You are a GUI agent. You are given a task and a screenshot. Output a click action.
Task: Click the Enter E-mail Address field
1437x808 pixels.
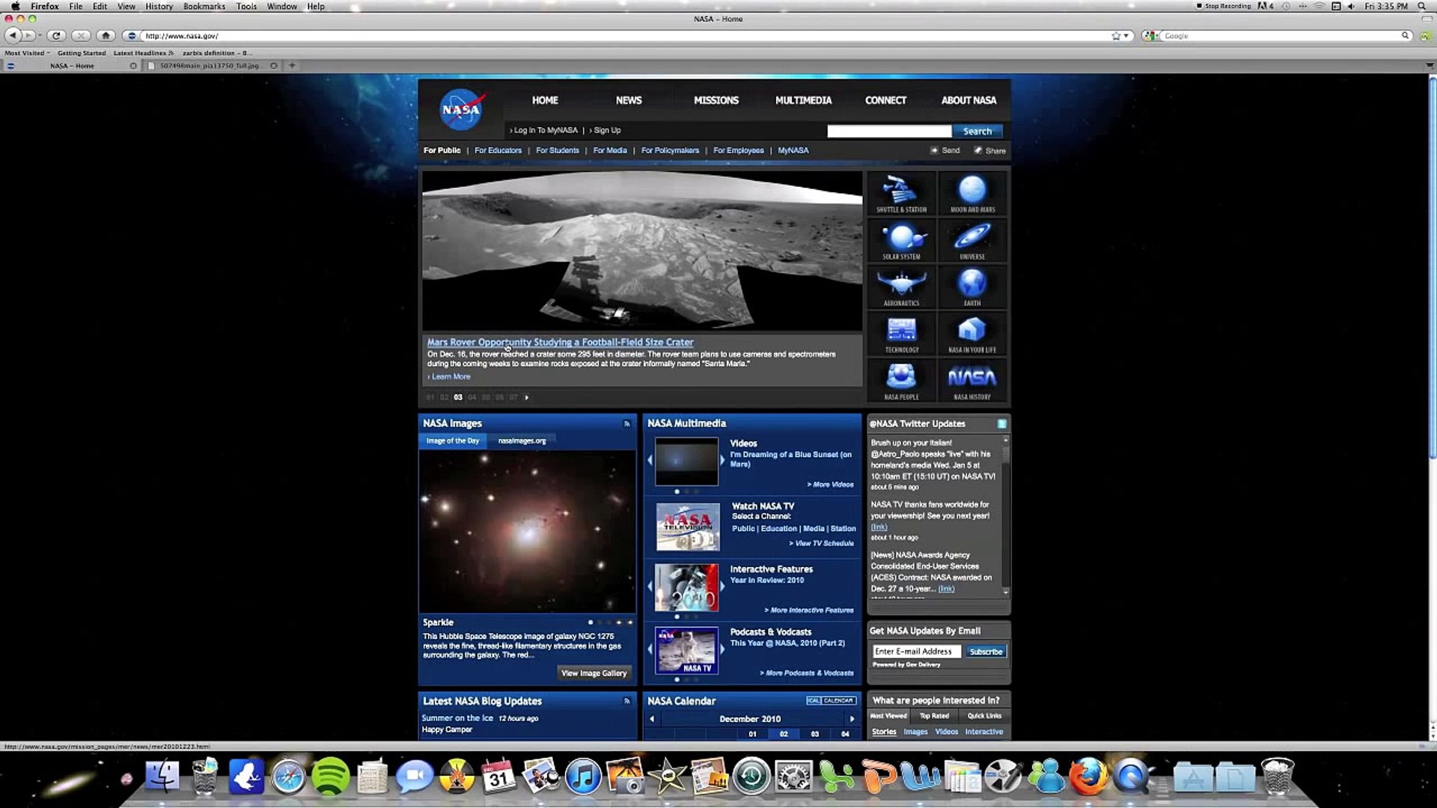[x=917, y=652]
